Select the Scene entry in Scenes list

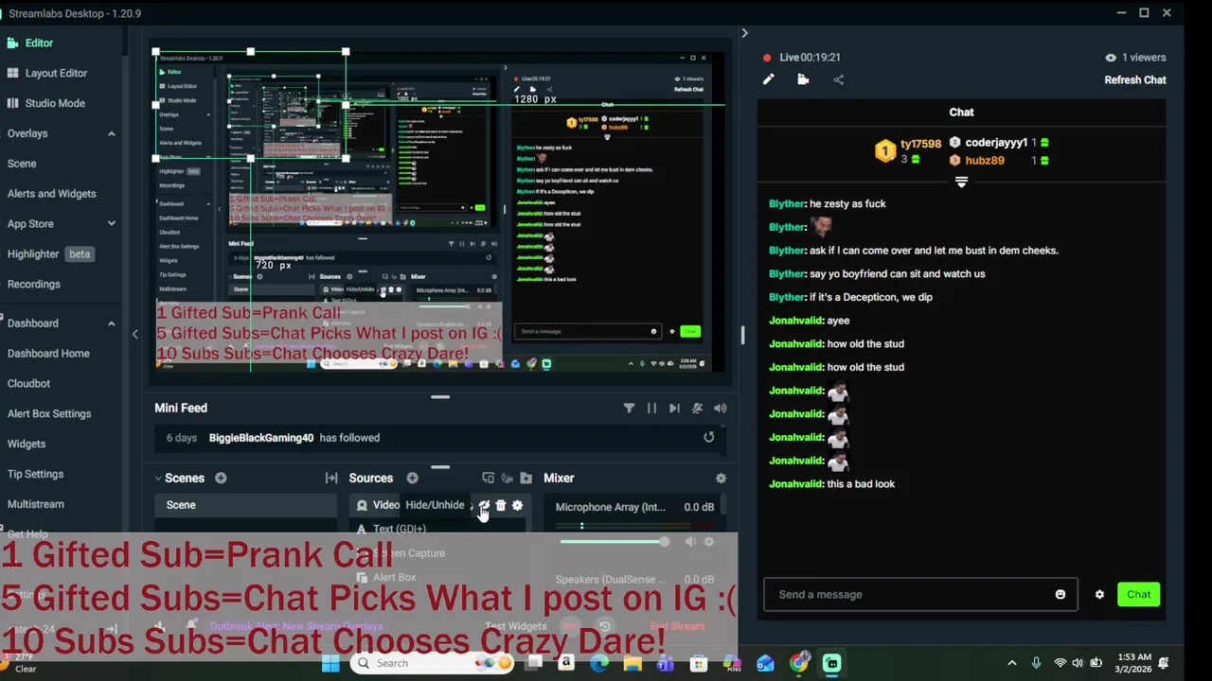(x=246, y=505)
